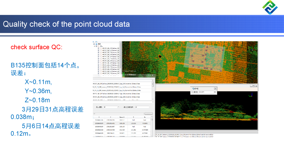Click the results table vertical scrollbar
The image size is (284, 160).
(152, 126)
